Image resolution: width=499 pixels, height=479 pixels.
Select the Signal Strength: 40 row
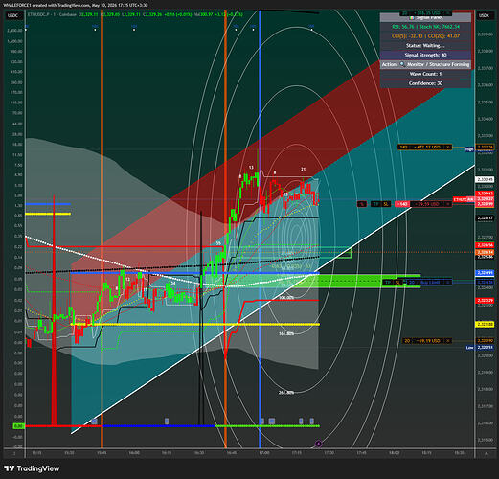pos(425,55)
